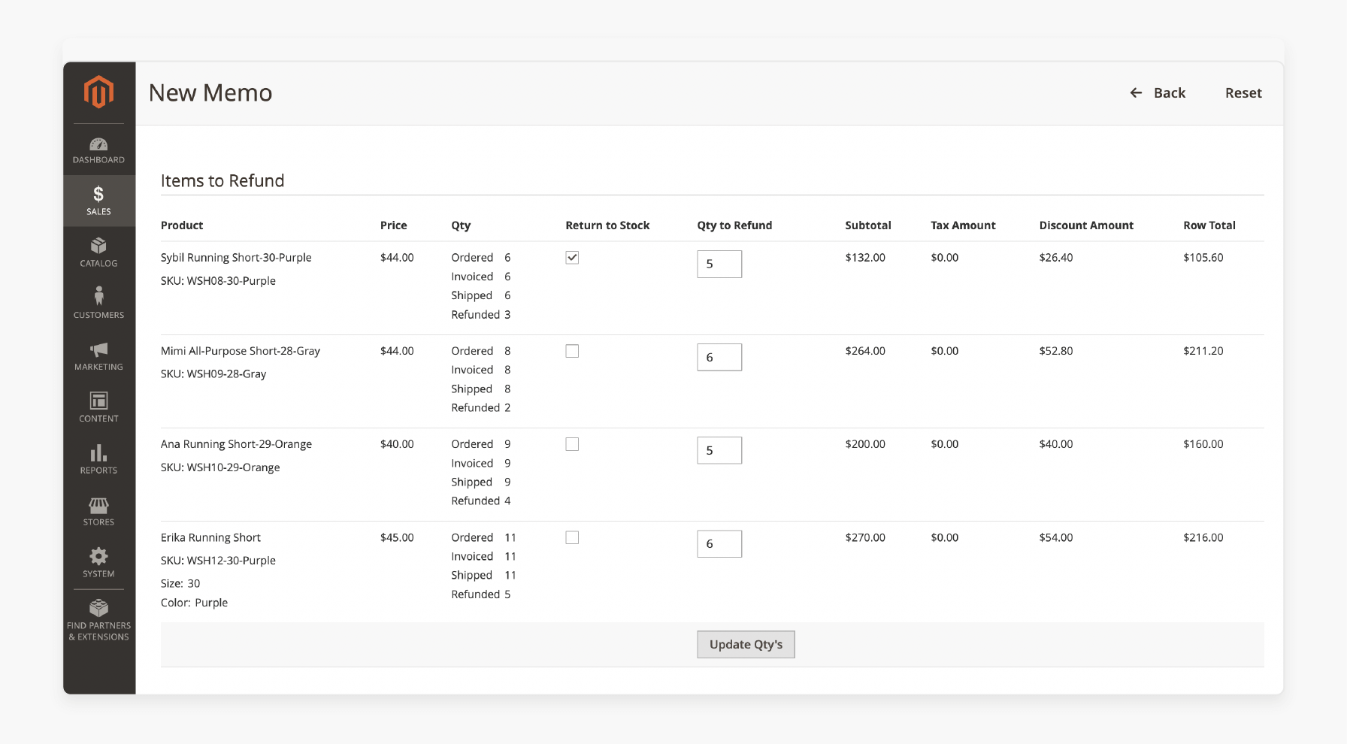
Task: Click the $264.00 subtotal value
Action: [x=865, y=351]
